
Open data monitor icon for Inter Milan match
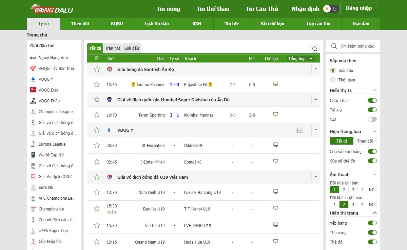pyautogui.click(x=276, y=161)
